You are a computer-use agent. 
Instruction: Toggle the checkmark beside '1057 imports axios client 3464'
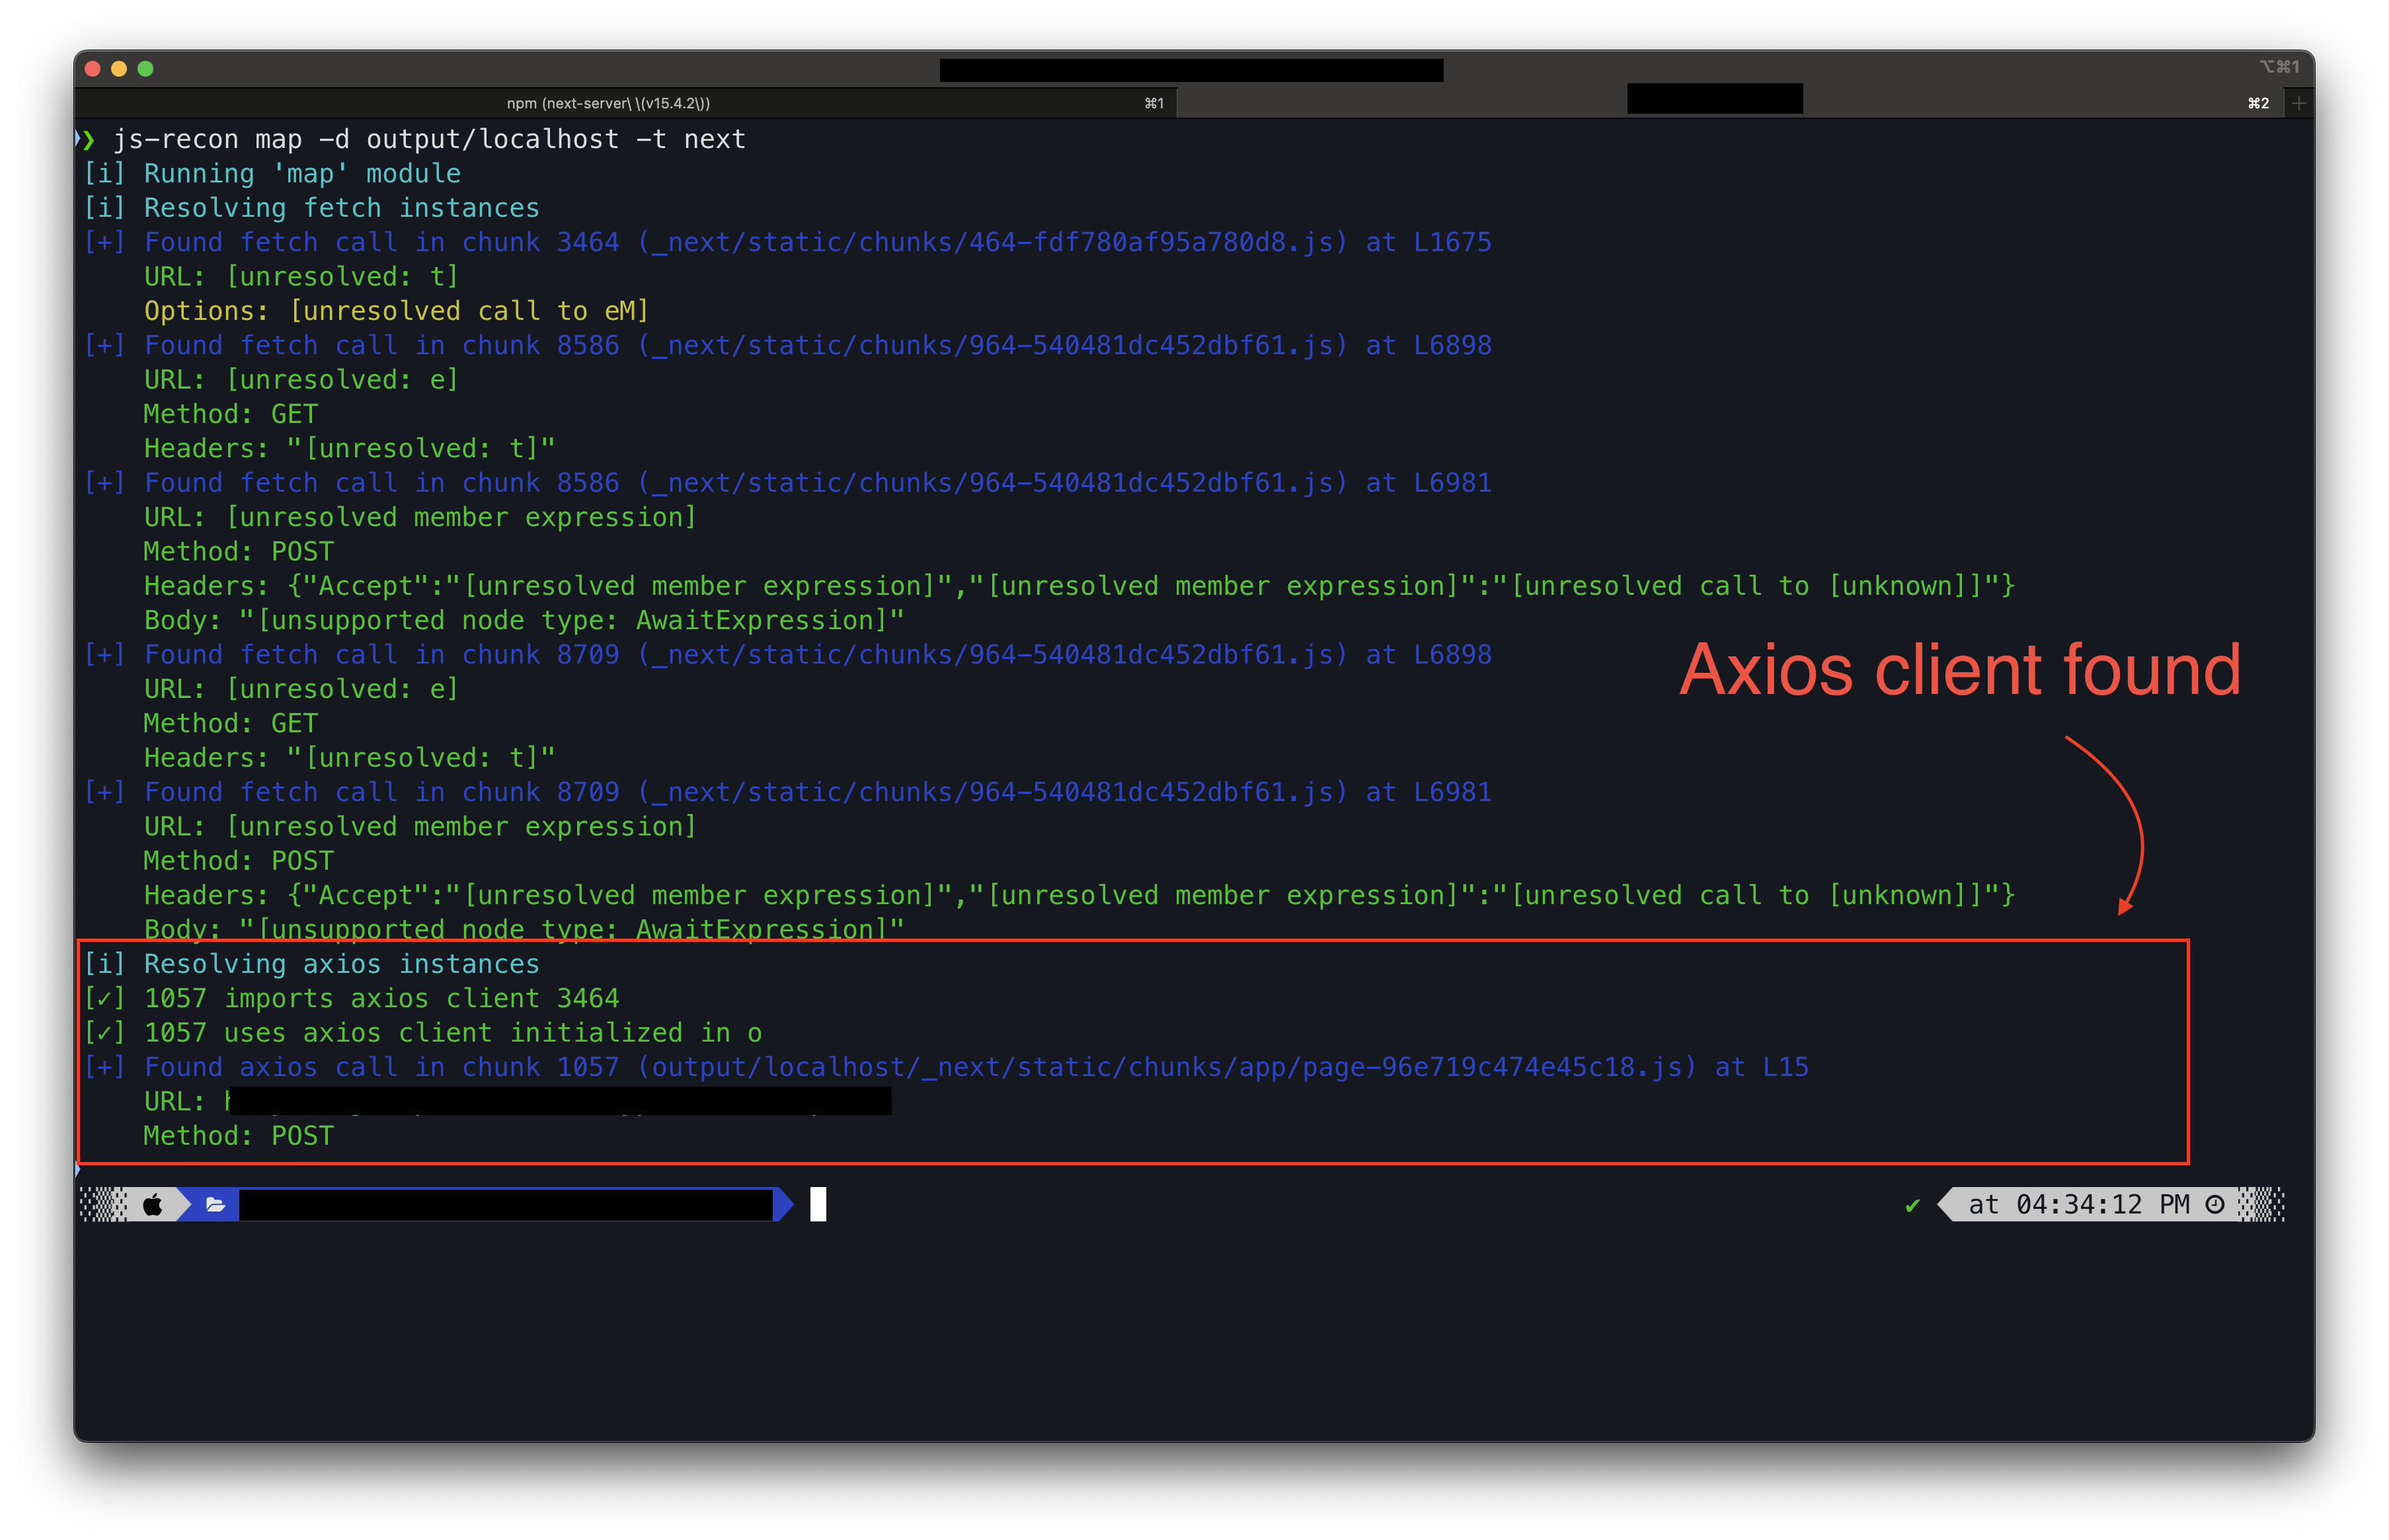(105, 998)
